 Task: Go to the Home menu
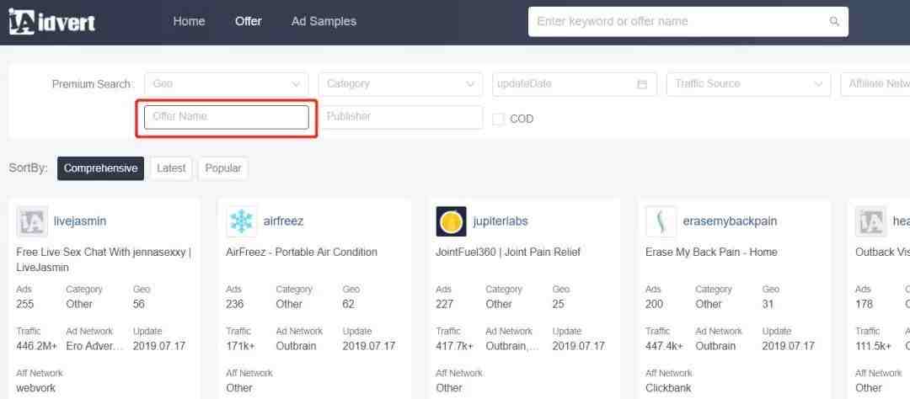[x=189, y=21]
